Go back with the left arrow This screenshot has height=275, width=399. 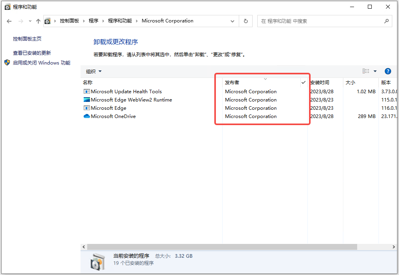9,21
